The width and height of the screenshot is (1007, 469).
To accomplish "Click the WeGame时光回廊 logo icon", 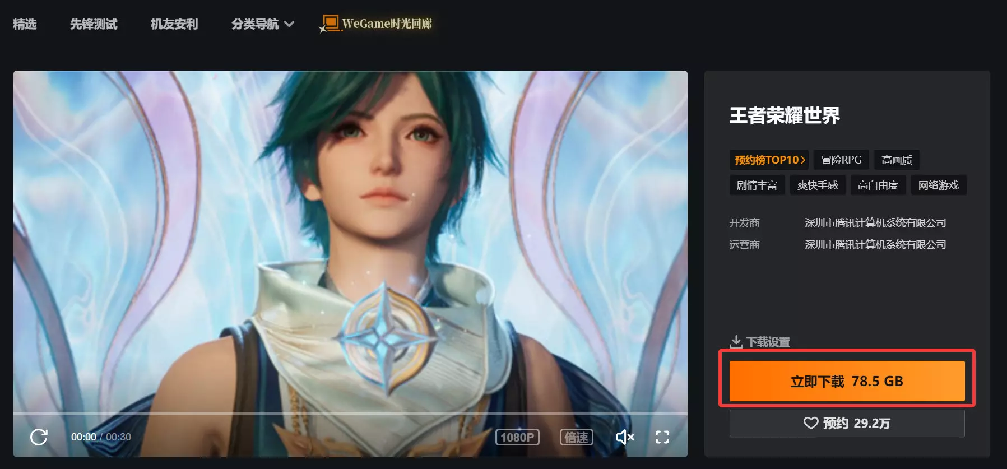I will pyautogui.click(x=330, y=24).
